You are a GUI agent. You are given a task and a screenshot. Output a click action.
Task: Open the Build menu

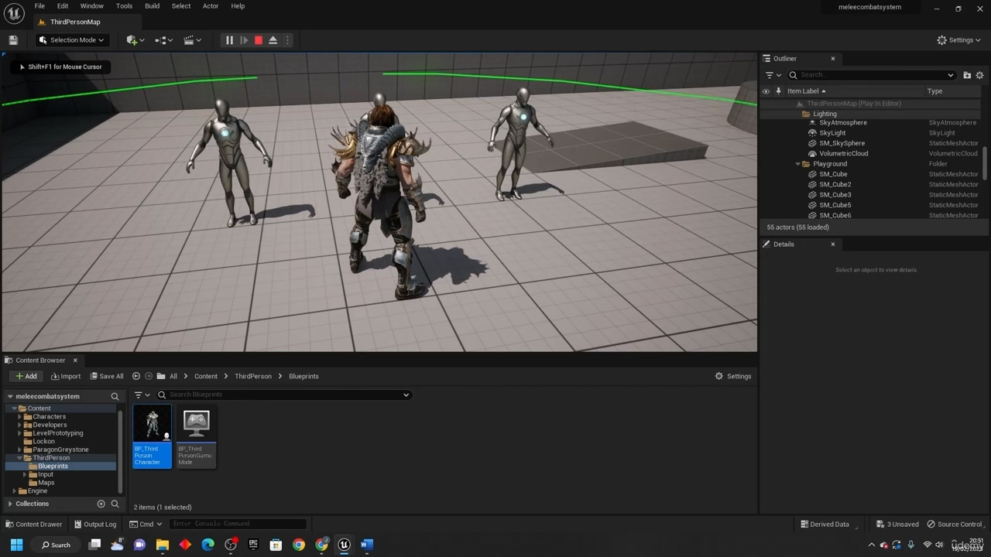[x=152, y=6]
